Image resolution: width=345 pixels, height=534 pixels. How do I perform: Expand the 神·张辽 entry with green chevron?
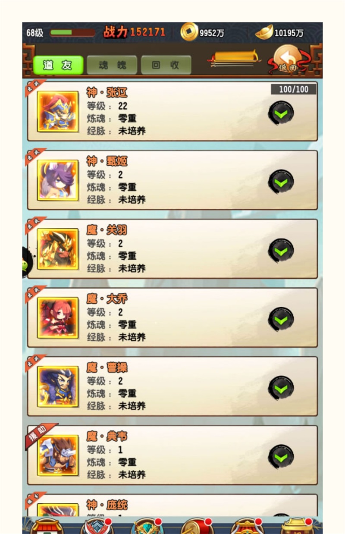pyautogui.click(x=281, y=113)
